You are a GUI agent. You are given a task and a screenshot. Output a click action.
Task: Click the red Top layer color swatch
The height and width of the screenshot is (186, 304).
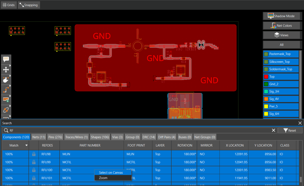coord(266,77)
